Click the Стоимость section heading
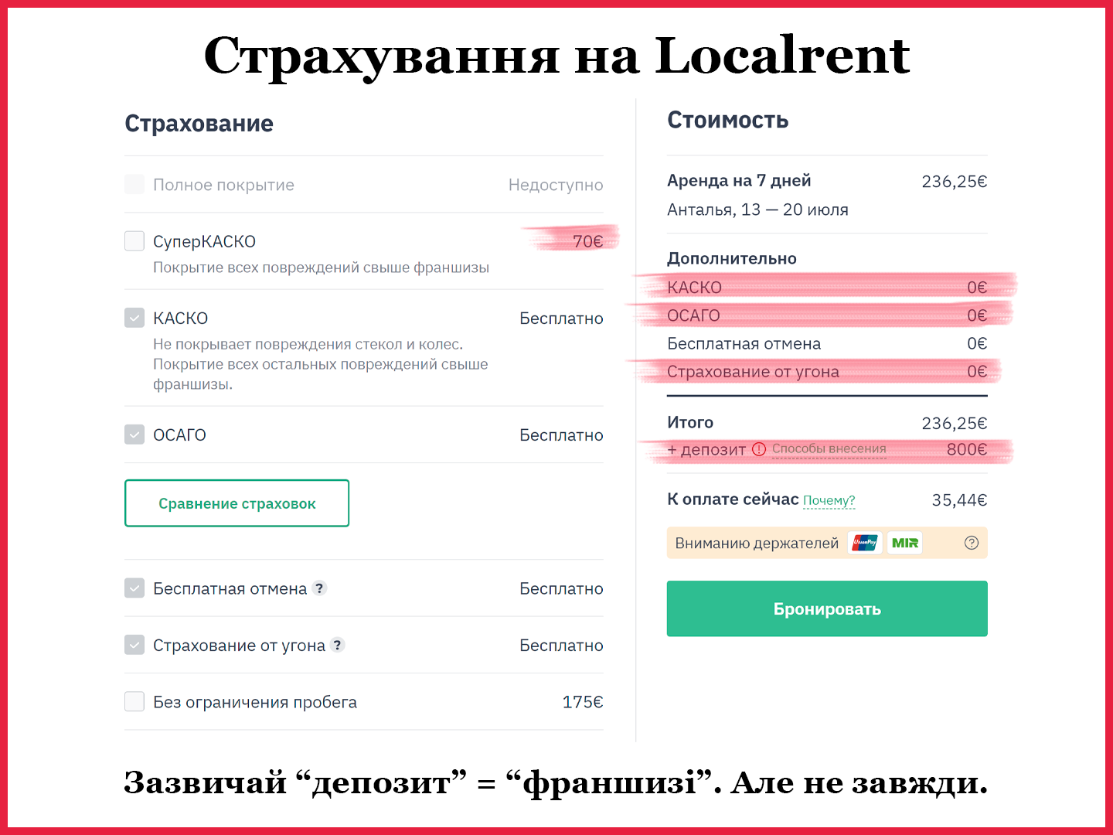The image size is (1113, 835). click(727, 120)
